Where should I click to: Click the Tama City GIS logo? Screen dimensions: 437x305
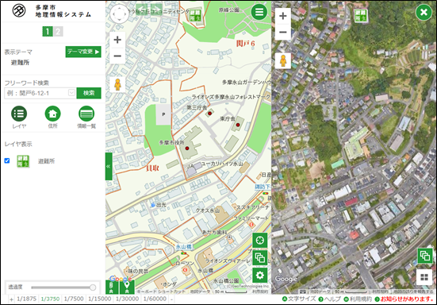tap(52, 11)
